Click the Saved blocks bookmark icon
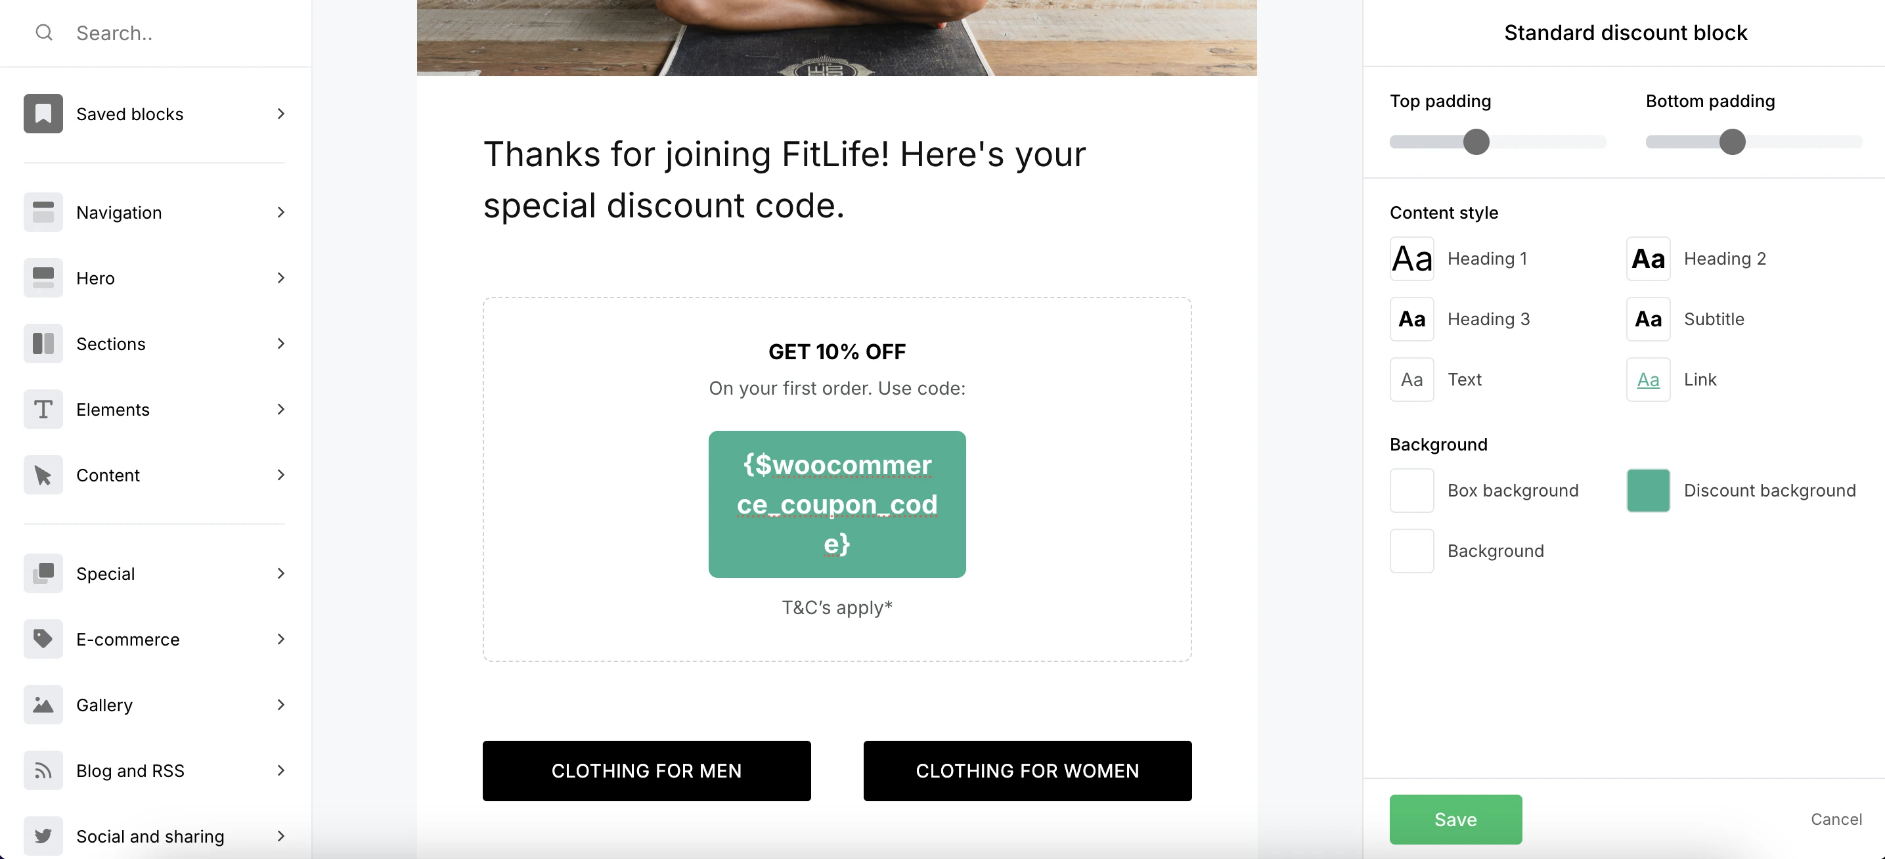This screenshot has width=1885, height=859. click(x=43, y=114)
